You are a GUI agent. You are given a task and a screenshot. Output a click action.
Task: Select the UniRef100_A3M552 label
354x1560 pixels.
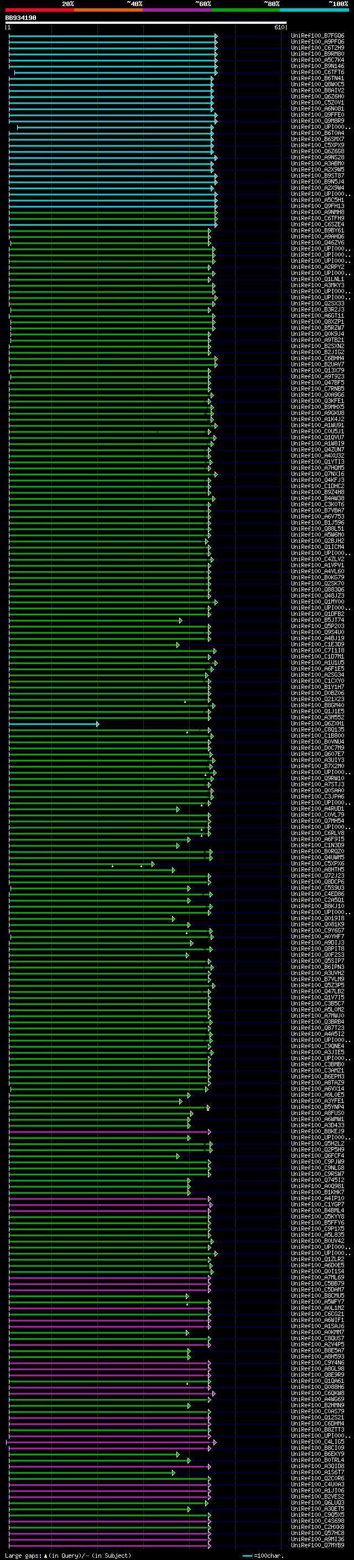click(317, 717)
